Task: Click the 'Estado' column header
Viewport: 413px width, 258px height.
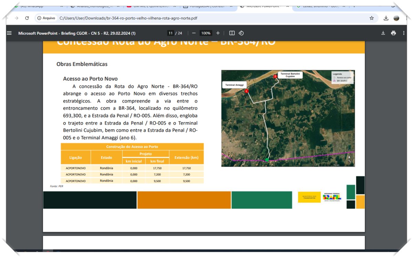Action: [107, 158]
